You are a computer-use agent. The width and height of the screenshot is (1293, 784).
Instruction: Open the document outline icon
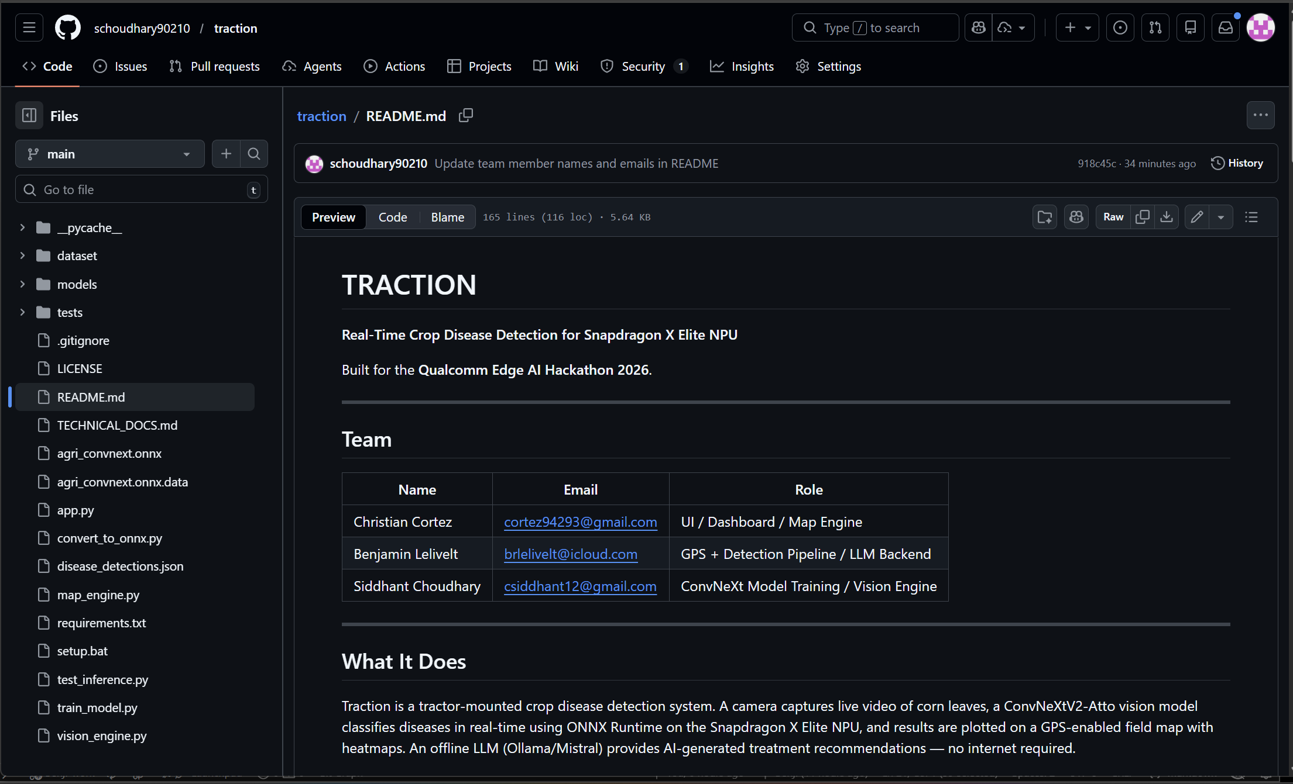tap(1251, 217)
